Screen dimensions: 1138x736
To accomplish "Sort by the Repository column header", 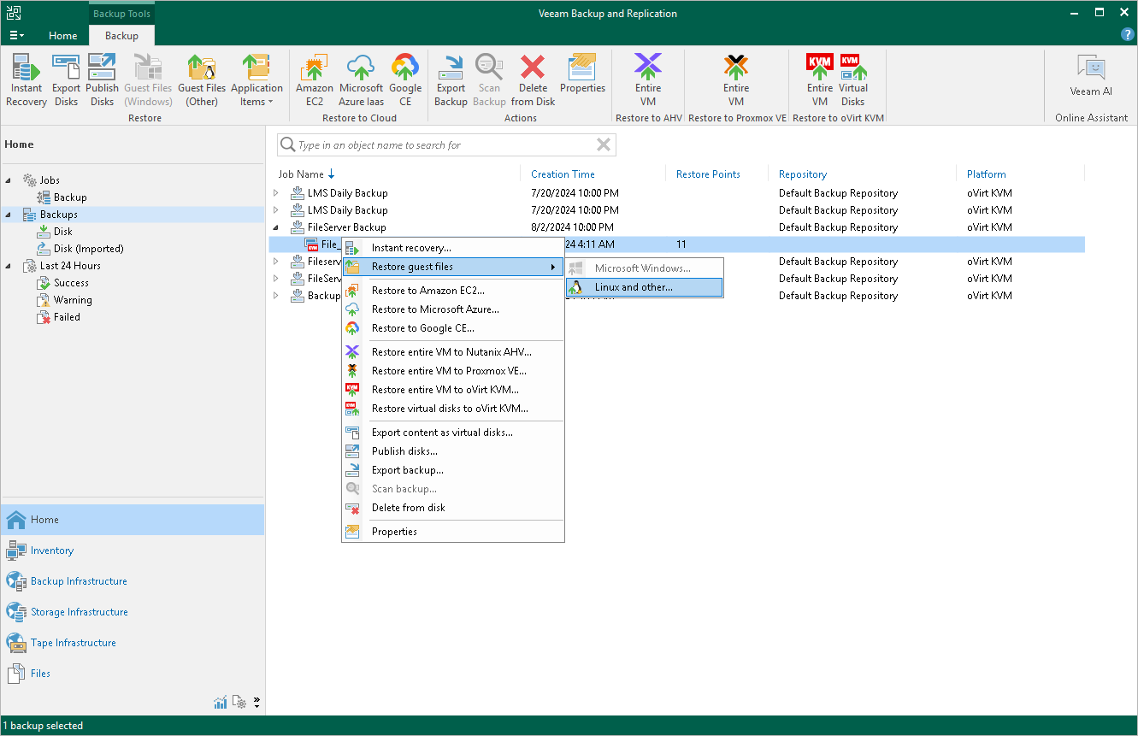I will (803, 174).
